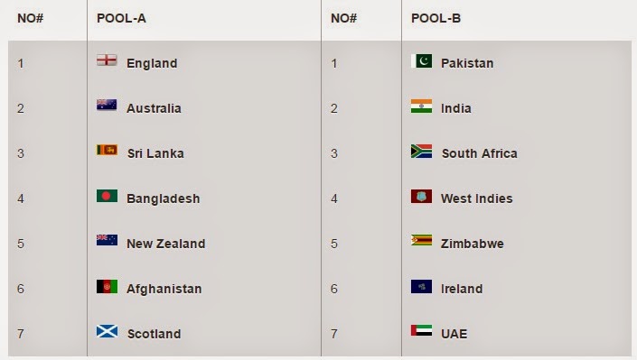637x360 pixels.
Task: Click the Ireland team name
Action: 462,289
